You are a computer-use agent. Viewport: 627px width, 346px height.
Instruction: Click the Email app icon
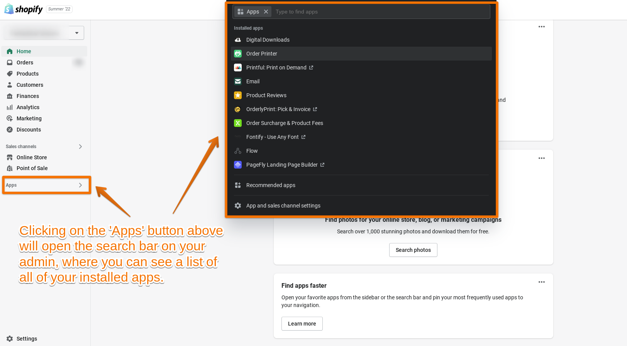[x=238, y=81]
